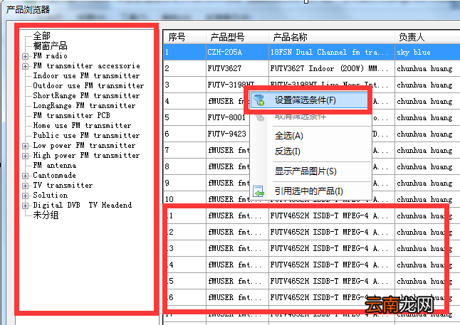
Task: Click the filter funnel icon in context menu
Action: [259, 100]
